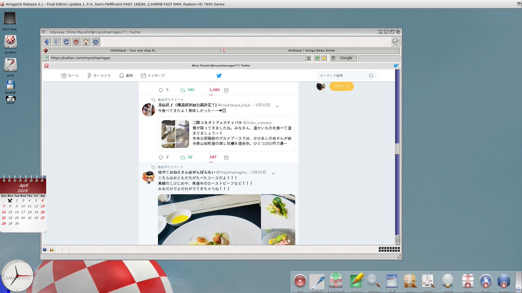
Task: Open the OS4Depot bookmark
Action: tap(131, 50)
